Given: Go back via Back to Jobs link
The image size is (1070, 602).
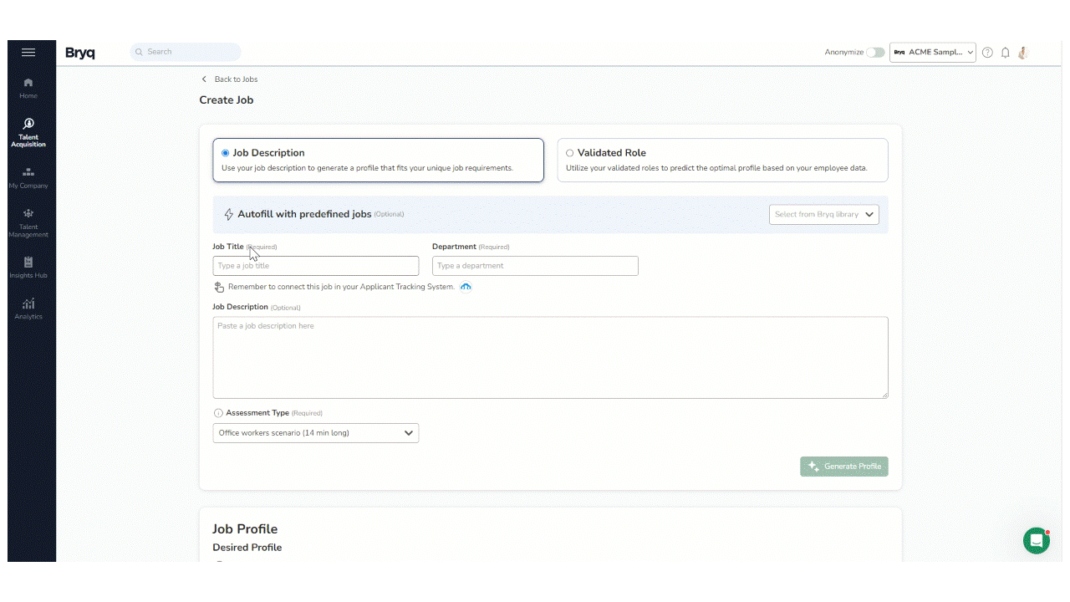Looking at the screenshot, I should pyautogui.click(x=230, y=79).
